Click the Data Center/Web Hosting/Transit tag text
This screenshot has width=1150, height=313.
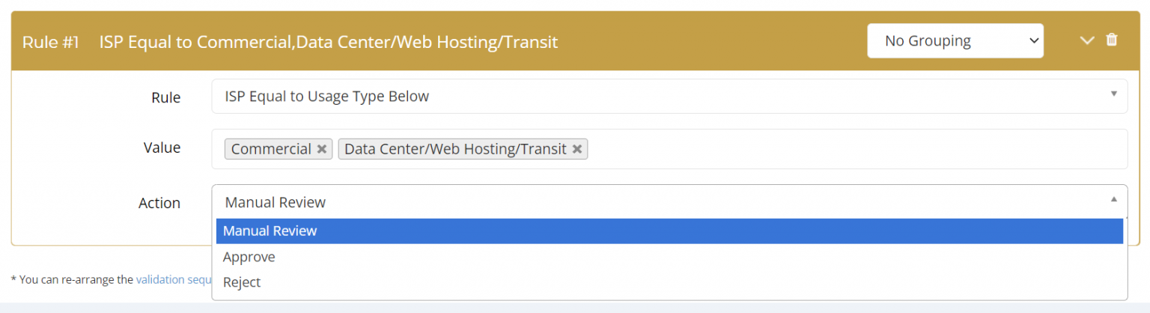(455, 149)
